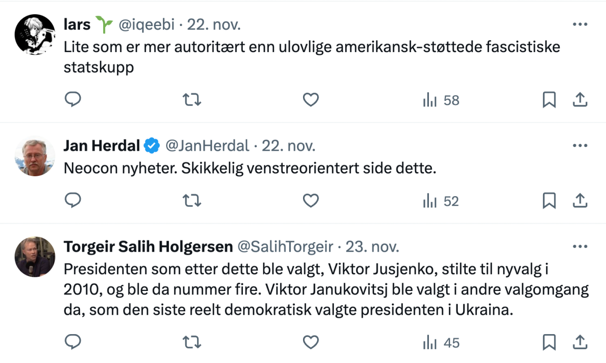Click lars's profile avatar
Image resolution: width=606 pixels, height=363 pixels.
(x=35, y=34)
